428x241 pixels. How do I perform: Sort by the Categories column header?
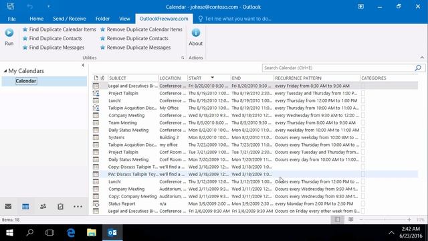[389, 78]
